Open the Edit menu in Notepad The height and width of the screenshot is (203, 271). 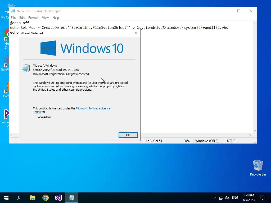(x=22, y=18)
